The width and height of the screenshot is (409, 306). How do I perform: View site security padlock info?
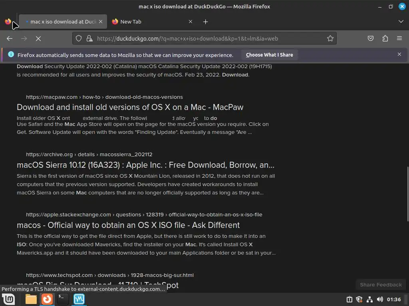click(x=89, y=39)
